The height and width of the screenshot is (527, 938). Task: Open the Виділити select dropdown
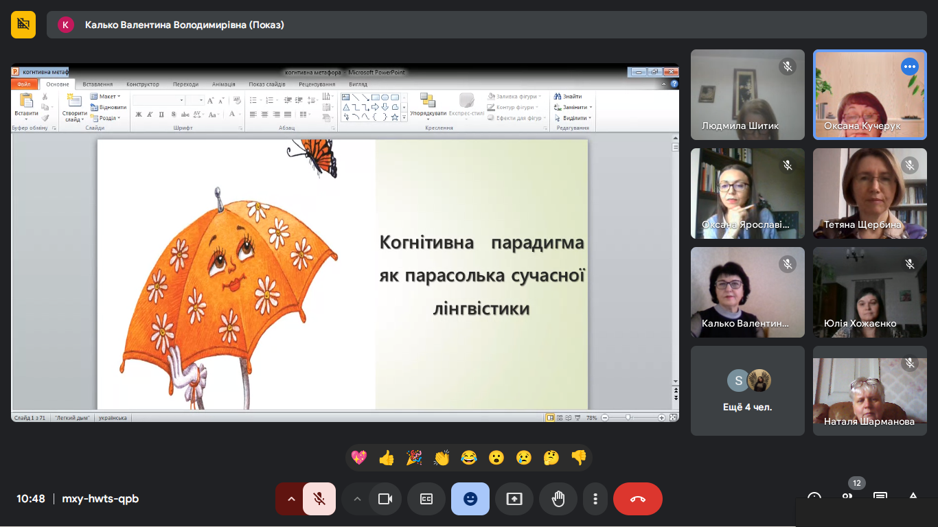(573, 118)
